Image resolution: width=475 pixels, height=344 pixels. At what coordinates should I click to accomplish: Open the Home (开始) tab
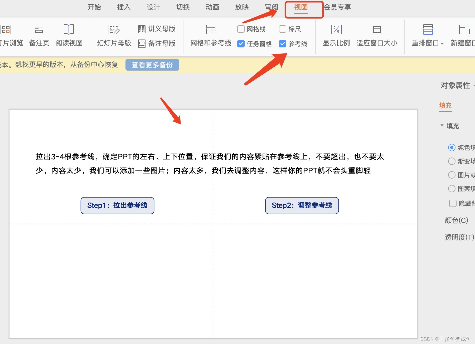[94, 7]
